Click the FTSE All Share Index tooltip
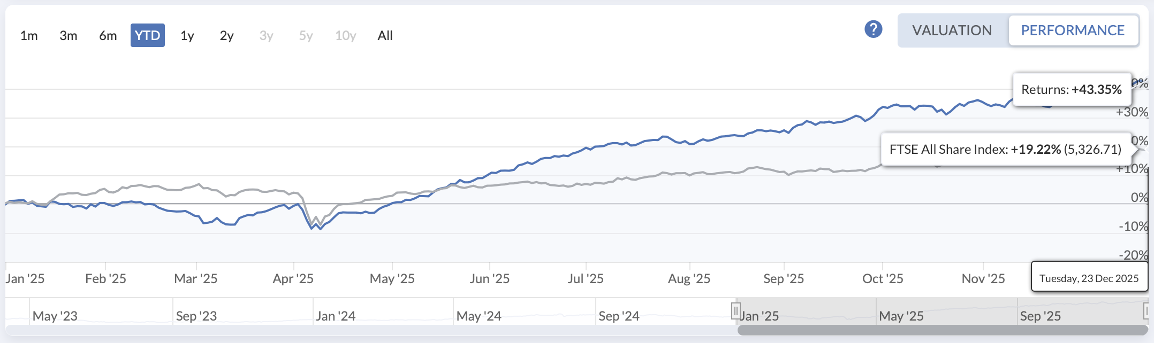 tap(1005, 149)
